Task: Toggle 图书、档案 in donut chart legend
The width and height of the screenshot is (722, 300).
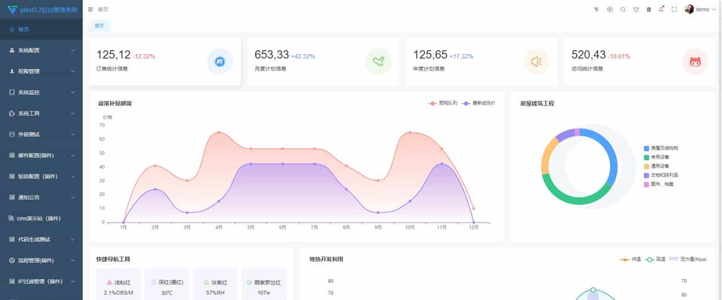Action: [658, 184]
